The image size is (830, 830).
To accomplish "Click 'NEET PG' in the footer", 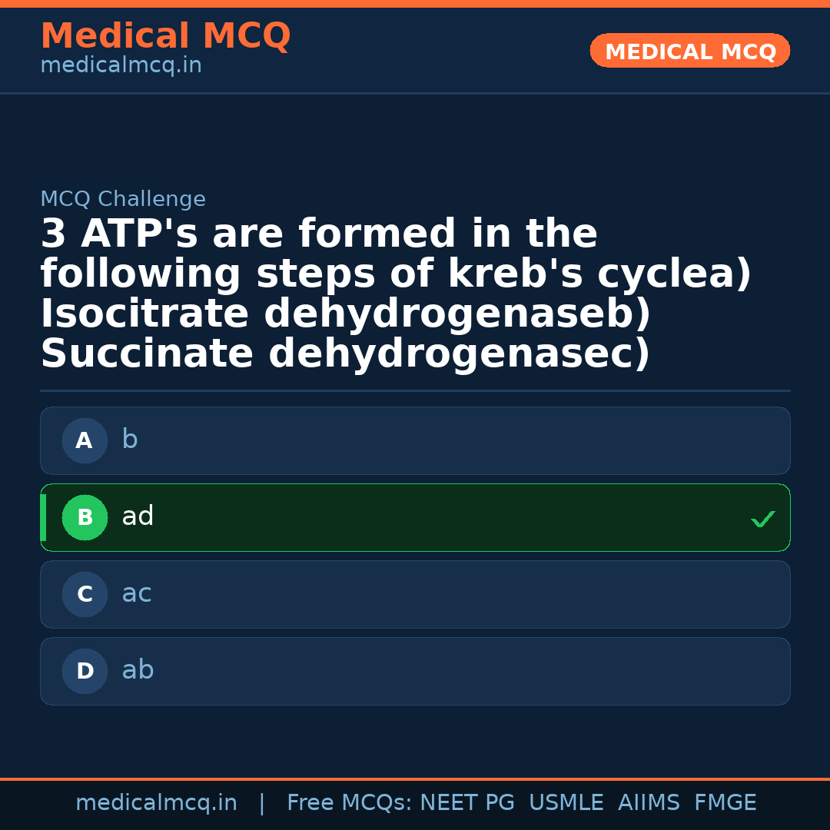I will tap(467, 803).
